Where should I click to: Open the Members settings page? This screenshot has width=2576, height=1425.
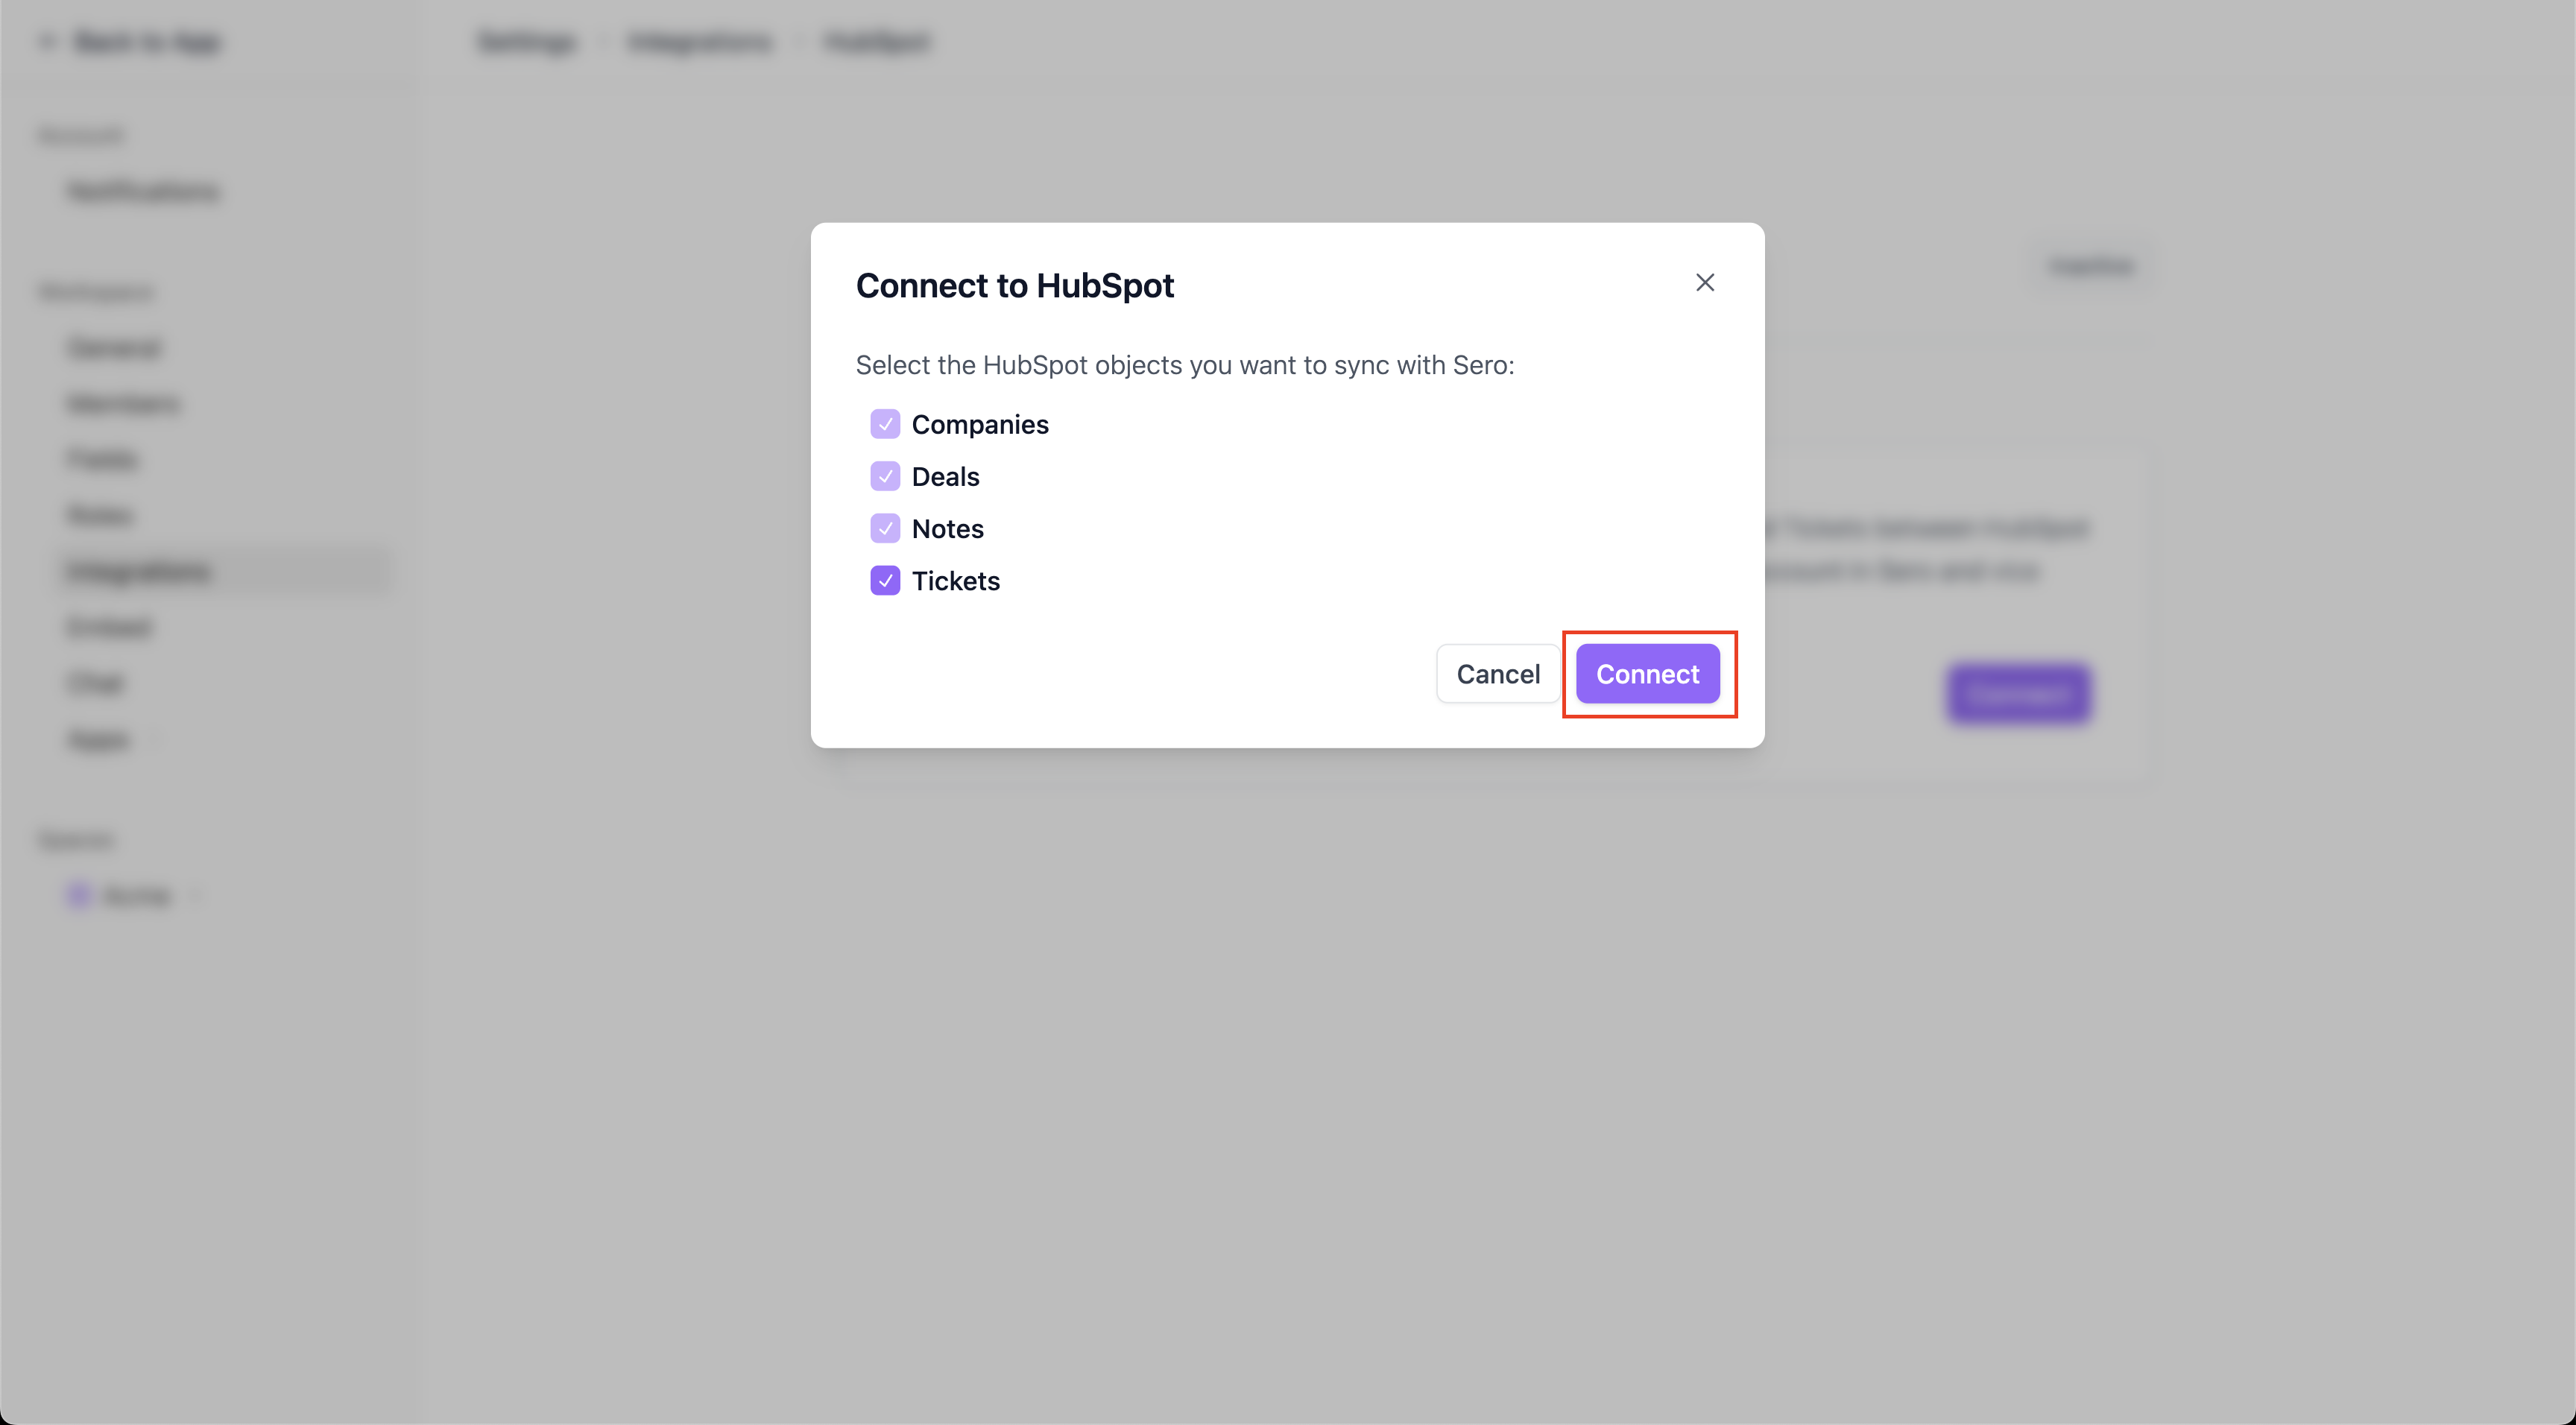(x=123, y=404)
